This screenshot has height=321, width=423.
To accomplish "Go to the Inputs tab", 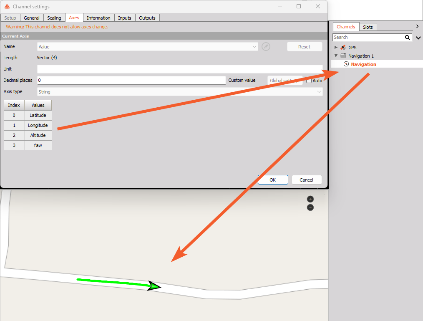I will tap(125, 18).
